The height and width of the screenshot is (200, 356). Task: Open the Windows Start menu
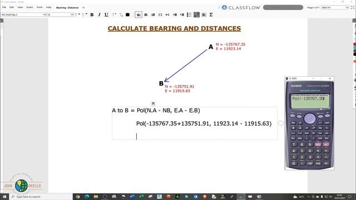pos(4,197)
